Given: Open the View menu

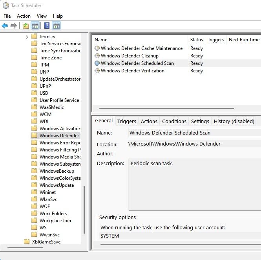Looking at the screenshot, I should pyautogui.click(x=42, y=16).
